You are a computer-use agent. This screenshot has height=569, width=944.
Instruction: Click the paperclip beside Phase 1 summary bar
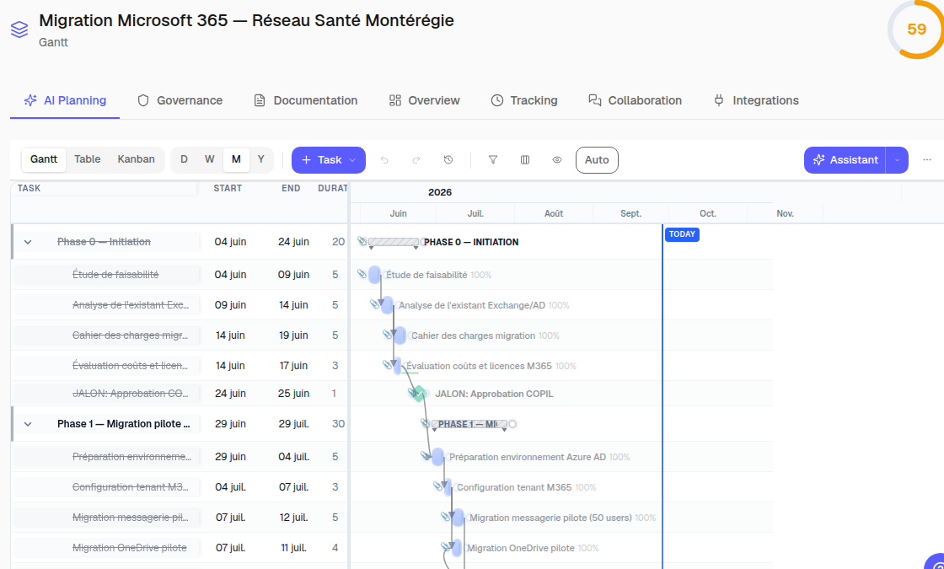click(x=425, y=423)
